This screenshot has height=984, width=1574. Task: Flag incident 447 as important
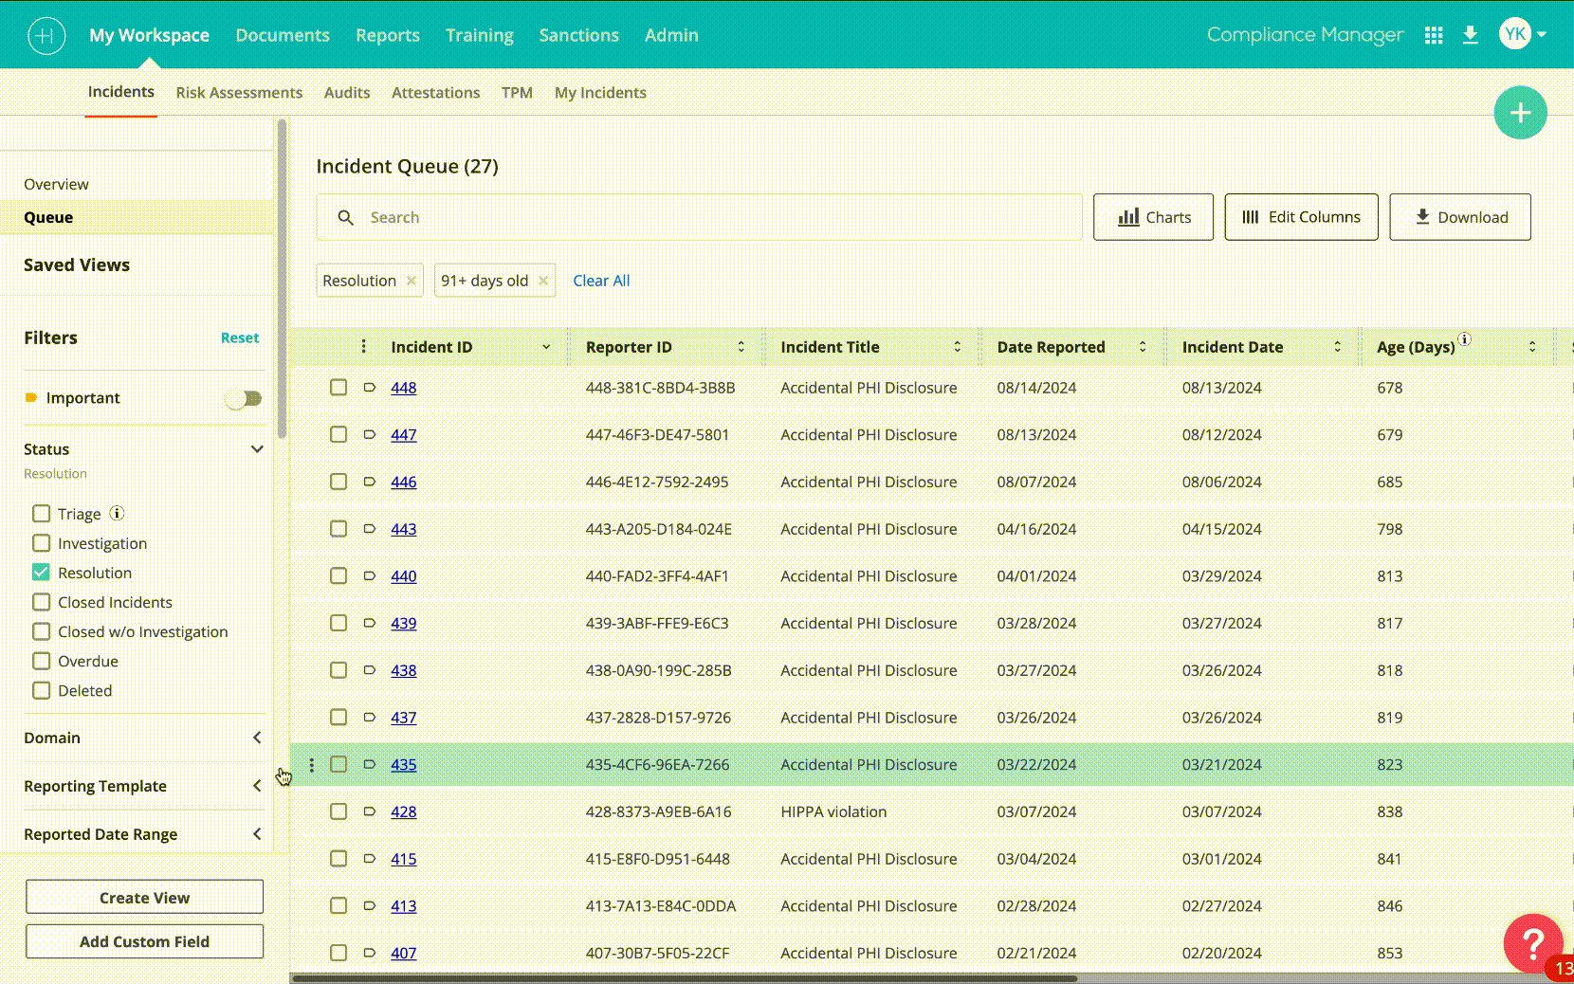[x=370, y=434]
